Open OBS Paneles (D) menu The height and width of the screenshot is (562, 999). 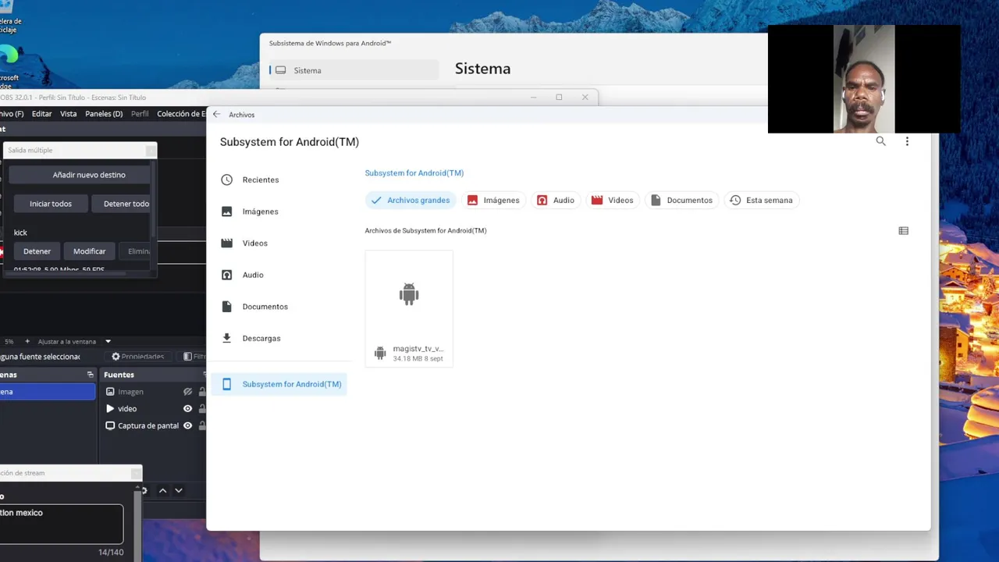tap(104, 114)
